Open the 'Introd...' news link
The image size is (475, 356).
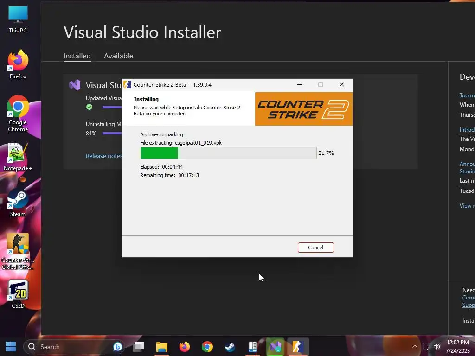(x=467, y=130)
